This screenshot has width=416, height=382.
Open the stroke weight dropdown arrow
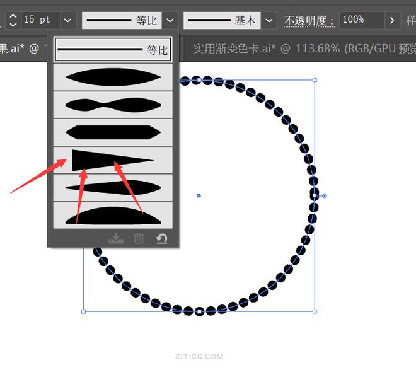(x=68, y=20)
